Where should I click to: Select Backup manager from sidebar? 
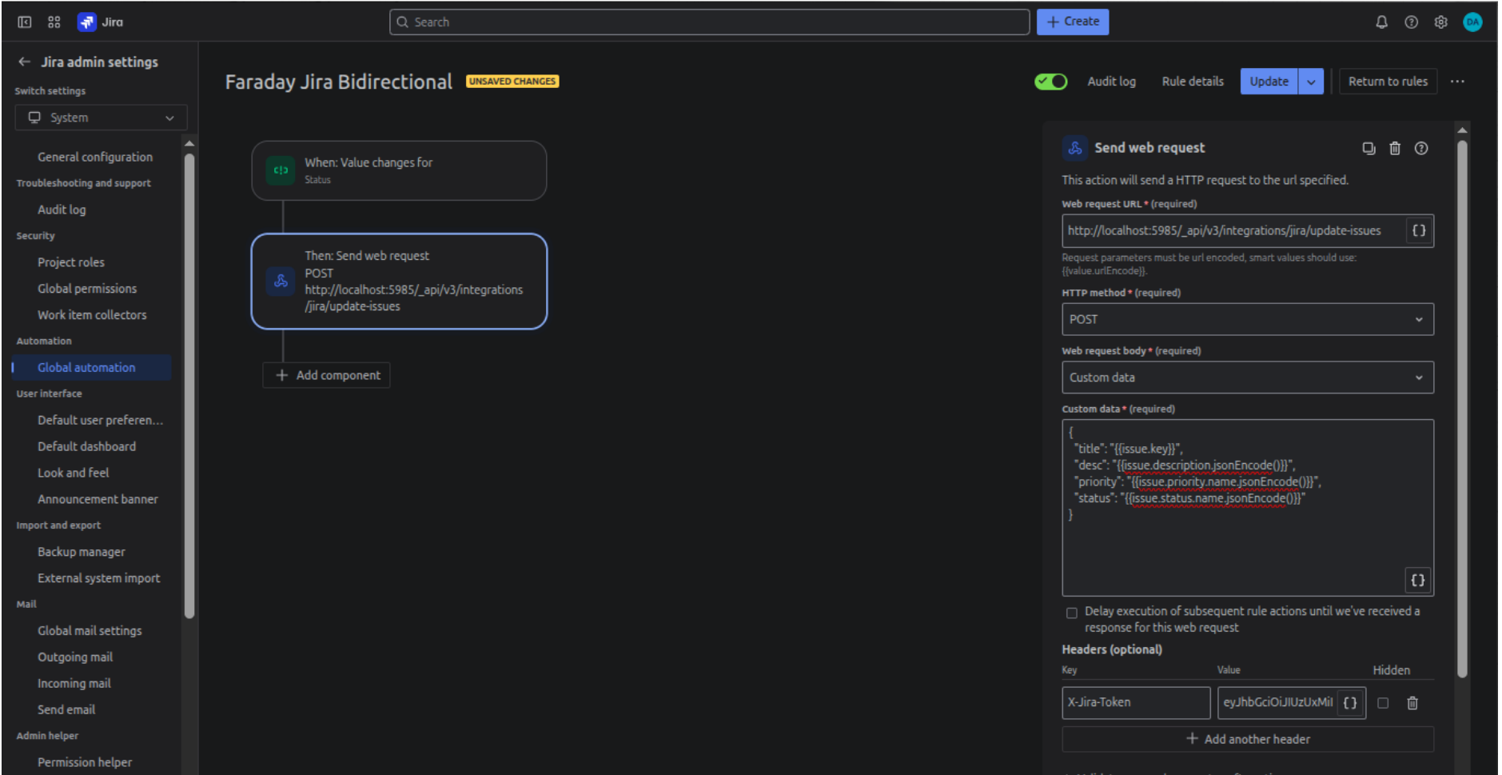pyautogui.click(x=81, y=552)
